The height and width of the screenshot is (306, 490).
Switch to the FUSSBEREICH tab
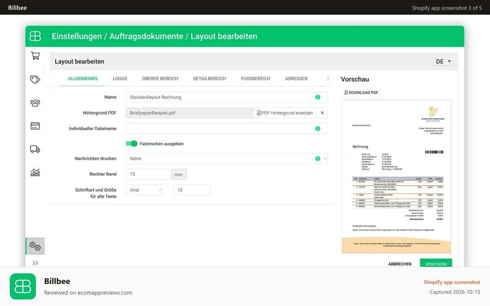click(x=256, y=79)
